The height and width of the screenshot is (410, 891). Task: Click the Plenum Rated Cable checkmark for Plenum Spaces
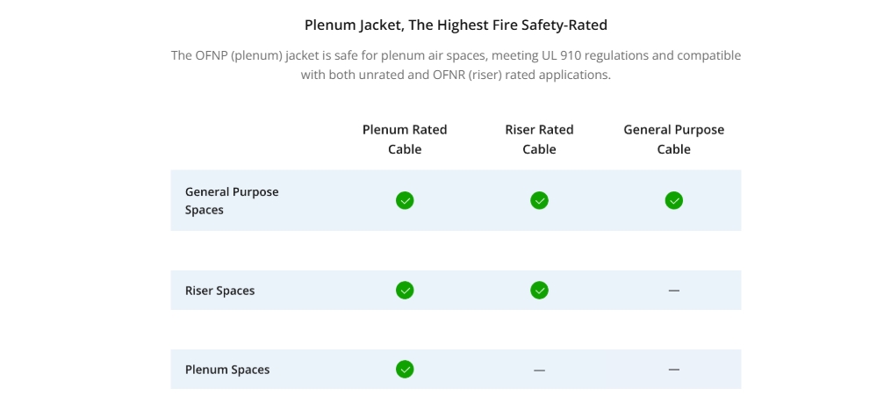405,369
